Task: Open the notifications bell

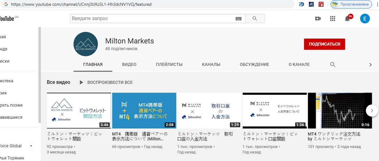Action: 347,19
